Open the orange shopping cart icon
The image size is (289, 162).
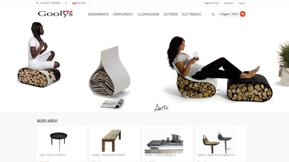point(243,14)
